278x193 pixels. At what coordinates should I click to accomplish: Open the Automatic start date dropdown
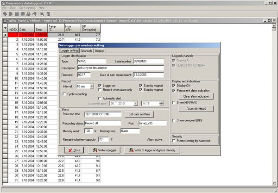click(135, 103)
